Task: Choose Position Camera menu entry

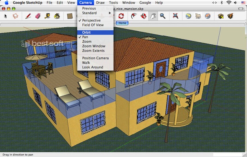Action: 95,58
